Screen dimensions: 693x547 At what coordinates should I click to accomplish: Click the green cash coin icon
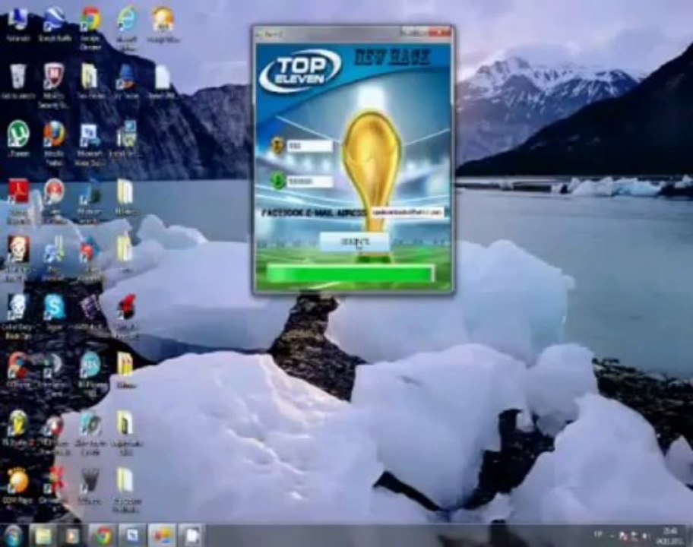278,180
